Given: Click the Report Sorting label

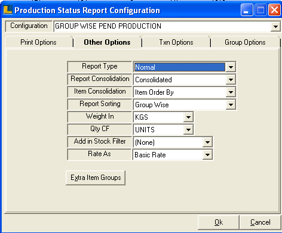Looking at the screenshot, I should click(x=100, y=104).
